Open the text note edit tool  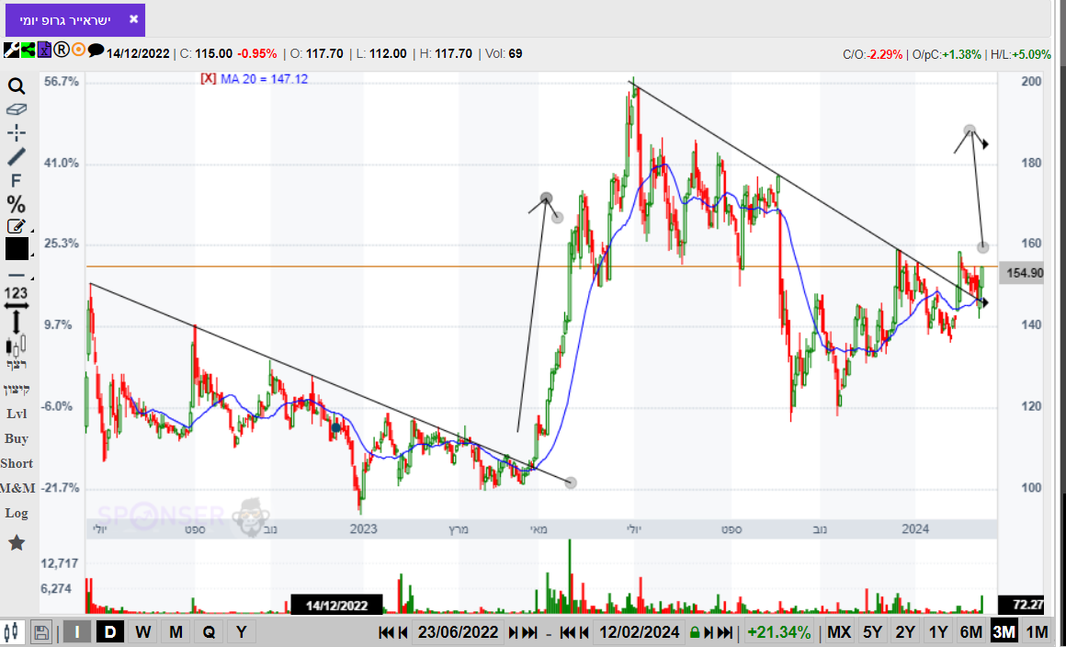coord(17,226)
